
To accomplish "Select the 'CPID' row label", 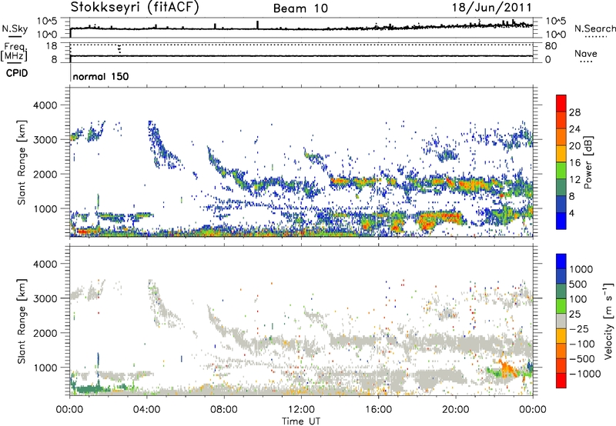I will pos(17,73).
